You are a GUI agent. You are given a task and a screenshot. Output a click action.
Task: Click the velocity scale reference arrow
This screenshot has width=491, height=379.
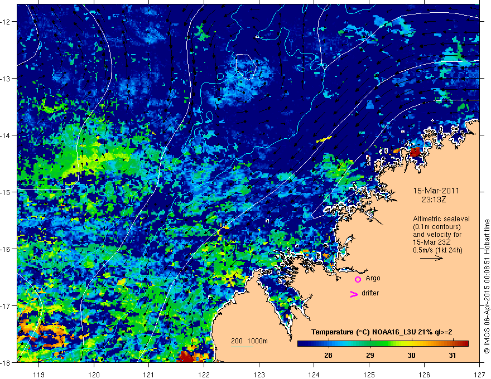[431, 258]
